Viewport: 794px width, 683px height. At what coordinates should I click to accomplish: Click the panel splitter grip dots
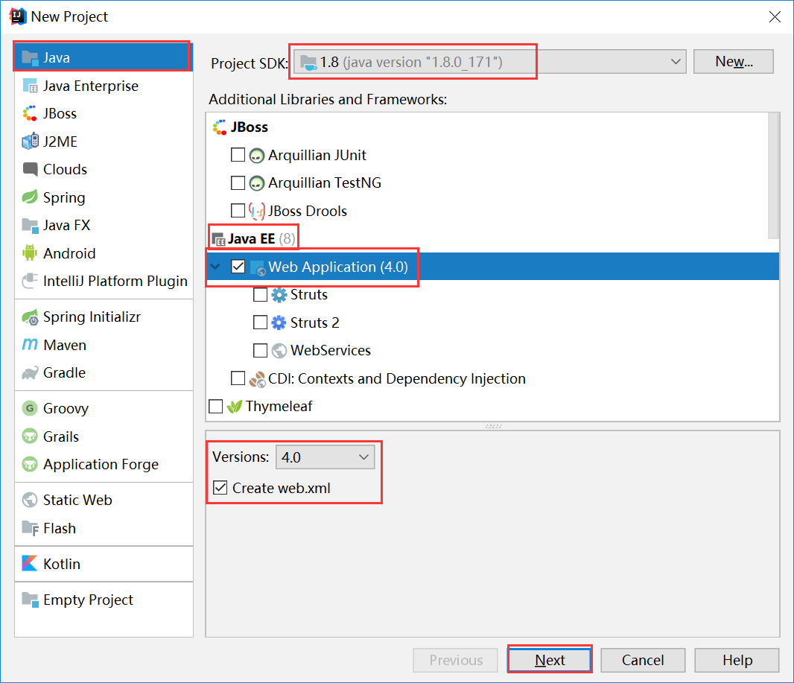click(493, 426)
